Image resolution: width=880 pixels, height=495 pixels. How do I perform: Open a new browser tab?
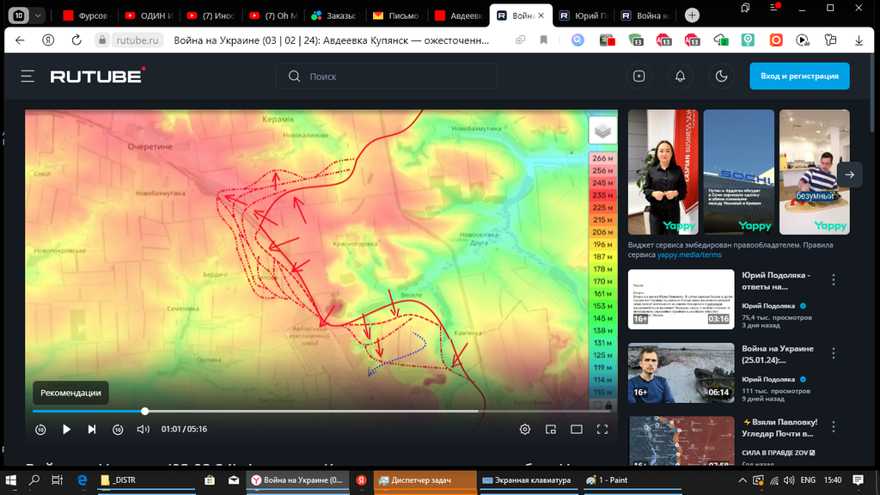(x=692, y=15)
